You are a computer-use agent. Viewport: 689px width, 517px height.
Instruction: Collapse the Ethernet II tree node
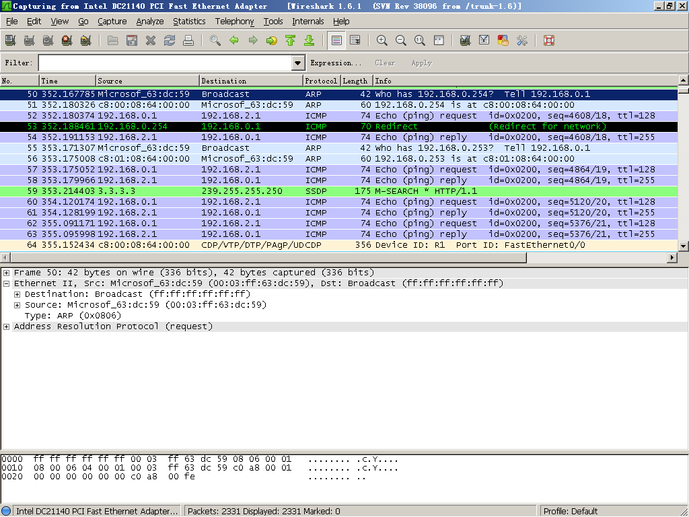[x=7, y=283]
